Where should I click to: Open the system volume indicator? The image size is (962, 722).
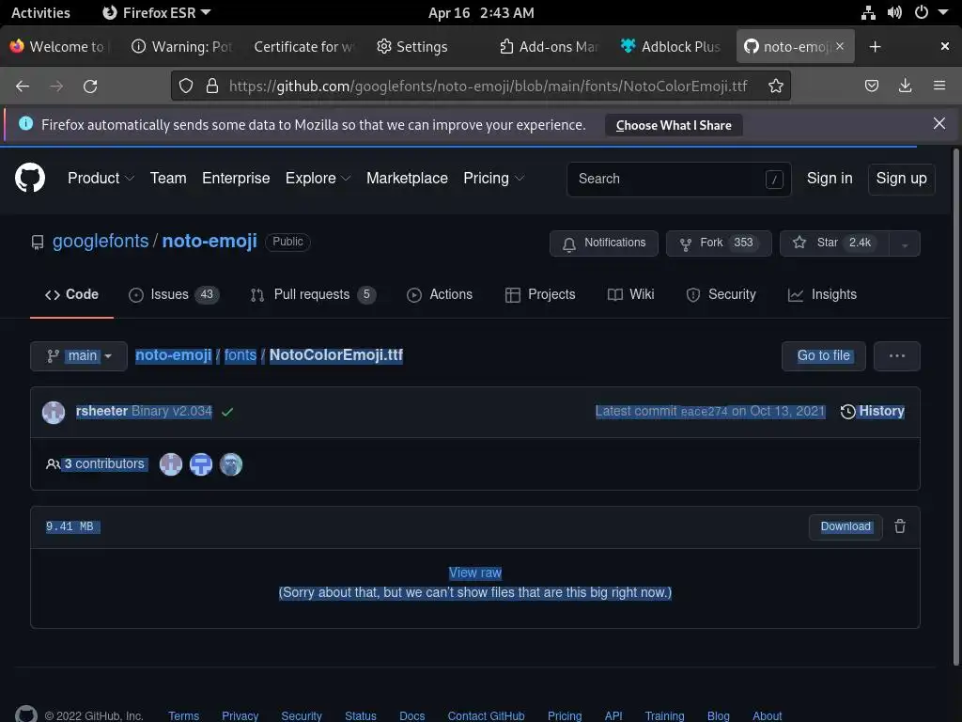894,12
